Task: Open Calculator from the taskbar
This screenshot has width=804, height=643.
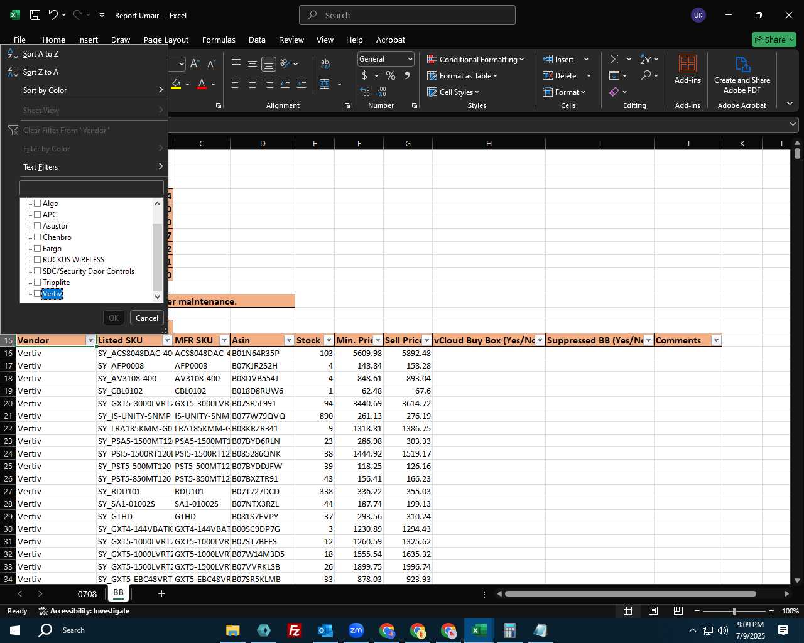Action: [509, 630]
